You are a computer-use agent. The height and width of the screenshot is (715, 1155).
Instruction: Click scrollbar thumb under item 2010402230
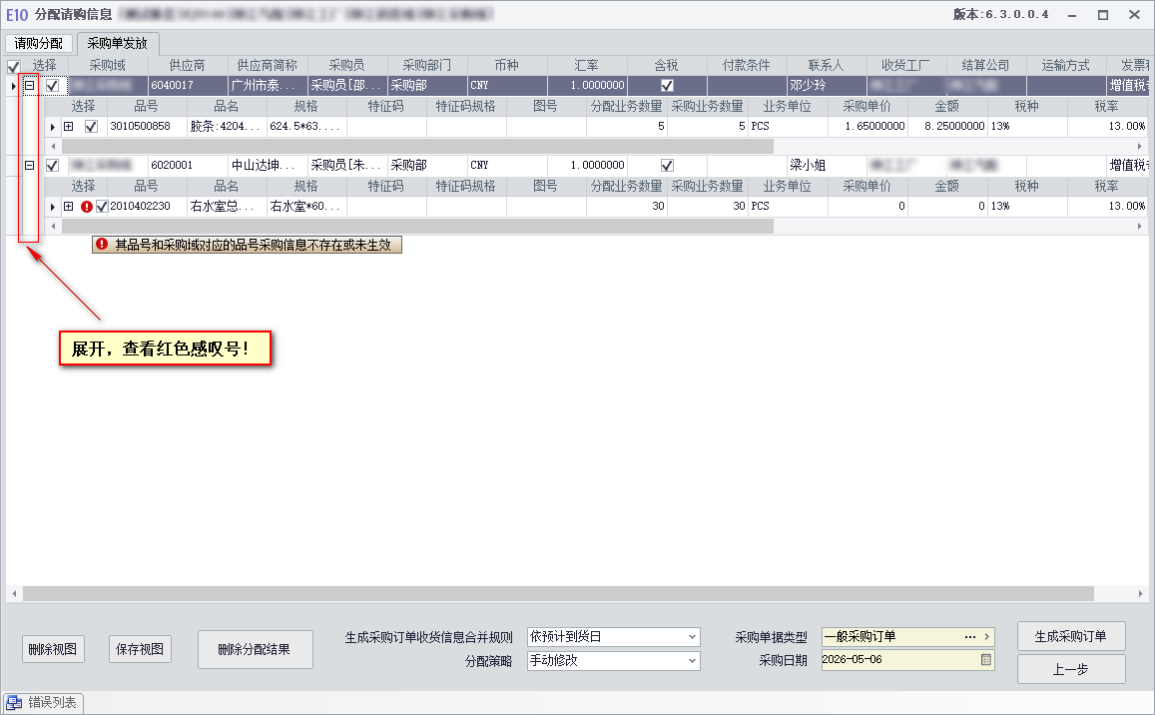(x=417, y=227)
